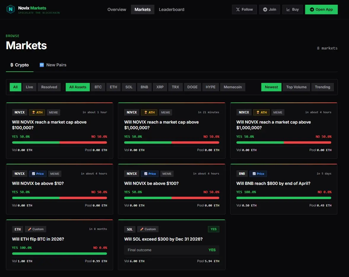349x277 pixels.
Task: Filter markets by Memecoin category
Action: pos(233,87)
